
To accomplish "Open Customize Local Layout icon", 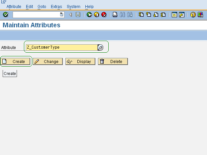I will (x=200, y=15).
